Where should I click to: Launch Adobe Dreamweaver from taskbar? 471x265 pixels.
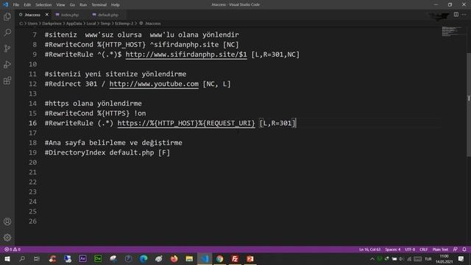(x=98, y=258)
